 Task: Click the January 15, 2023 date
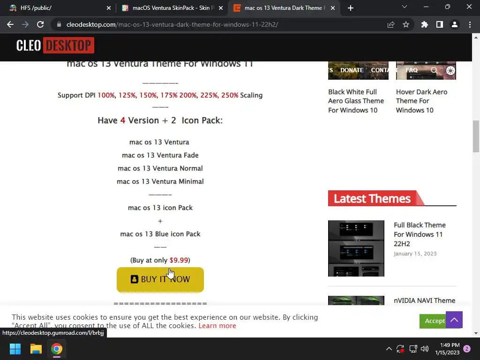[415, 254]
